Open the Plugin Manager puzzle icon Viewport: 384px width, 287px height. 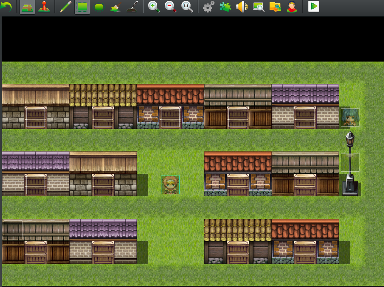coord(225,7)
